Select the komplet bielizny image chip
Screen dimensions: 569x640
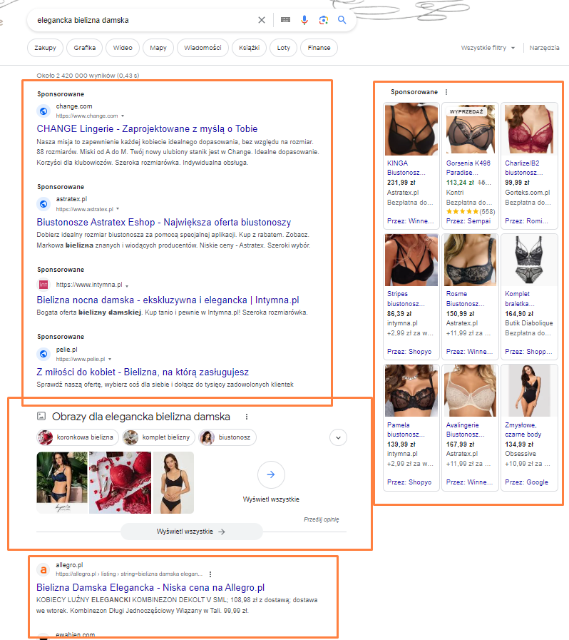pyautogui.click(x=158, y=437)
